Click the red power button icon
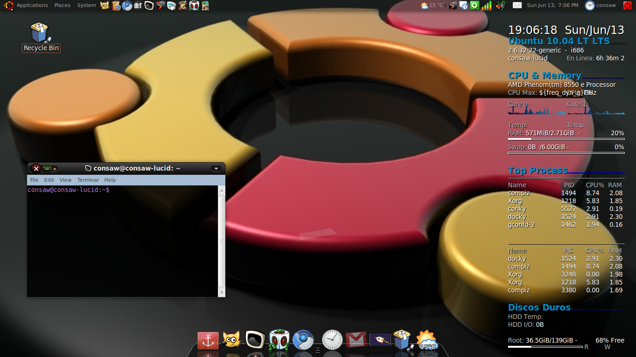Screen dimensions: 636x357 click(628, 6)
